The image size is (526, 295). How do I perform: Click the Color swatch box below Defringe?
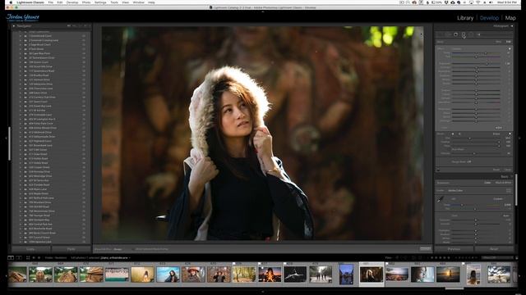point(499,128)
